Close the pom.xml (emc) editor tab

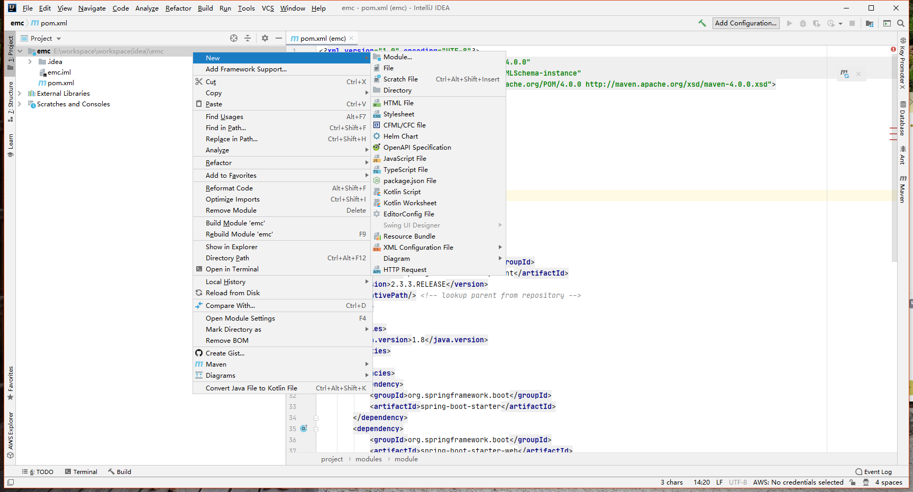click(351, 38)
